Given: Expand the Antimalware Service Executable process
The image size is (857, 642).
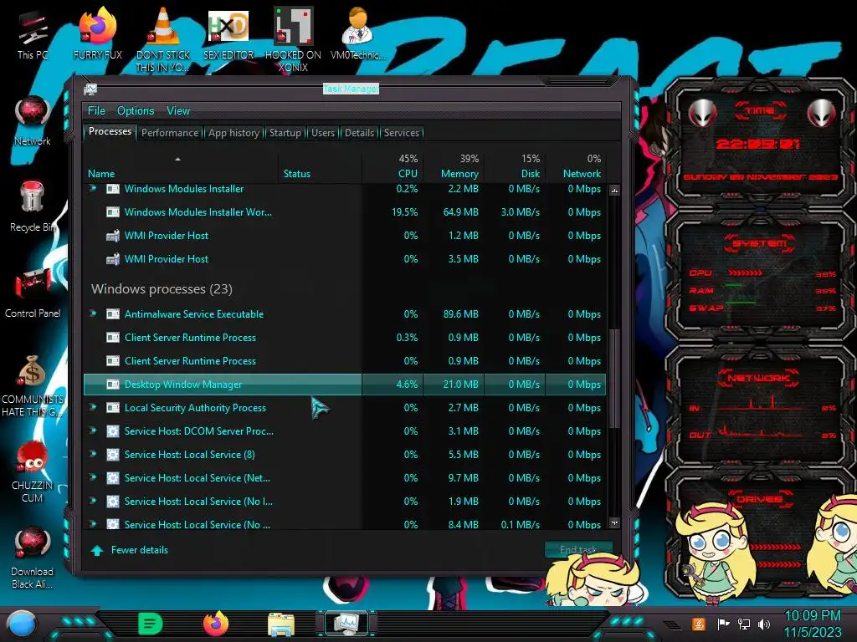Looking at the screenshot, I should [93, 314].
